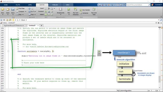This screenshot has height=92, width=163.
Task: Expand the Open dropdown arrow
Action: pyautogui.click(x=8, y=15)
